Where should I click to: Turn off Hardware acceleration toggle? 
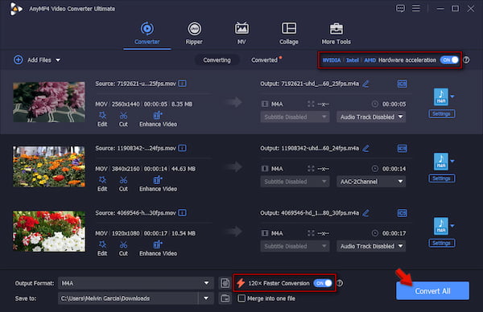click(x=449, y=60)
